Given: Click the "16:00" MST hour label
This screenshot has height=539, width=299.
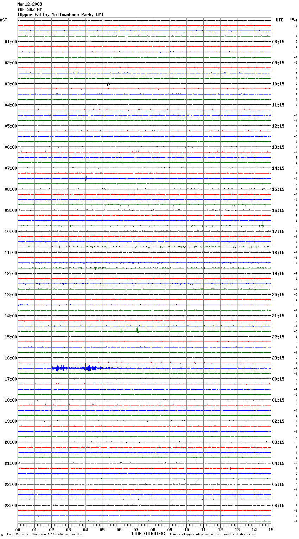Looking at the screenshot, I should point(11,358).
